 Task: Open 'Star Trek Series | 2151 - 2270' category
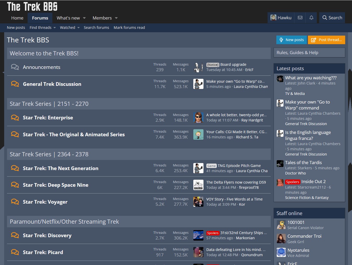(49, 104)
